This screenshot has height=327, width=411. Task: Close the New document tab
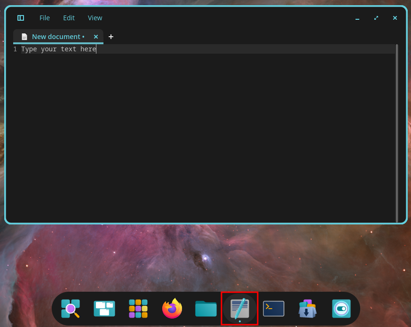click(x=96, y=36)
